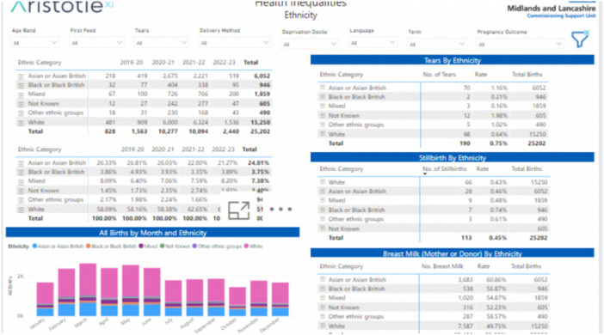
Task: Select the Mixed legend entry
Action: click(x=148, y=247)
